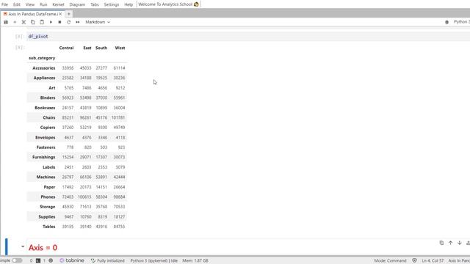Open the View menu
This screenshot has height=264, width=470.
[x=30, y=4]
